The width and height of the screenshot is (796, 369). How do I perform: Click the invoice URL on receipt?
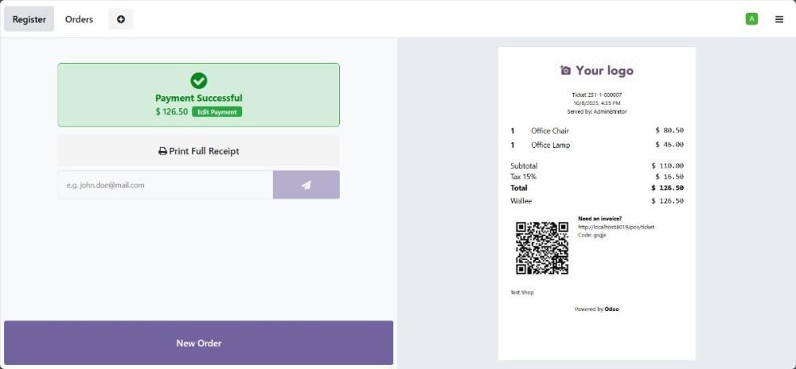point(615,227)
